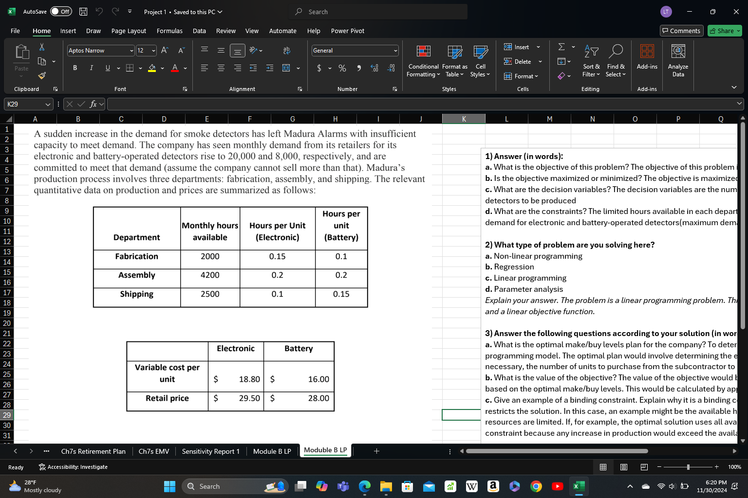
Task: Open the Formulas ribbon tab
Action: pos(169,31)
